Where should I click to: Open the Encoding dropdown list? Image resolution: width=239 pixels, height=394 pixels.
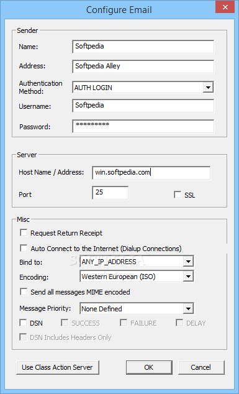coord(188,277)
